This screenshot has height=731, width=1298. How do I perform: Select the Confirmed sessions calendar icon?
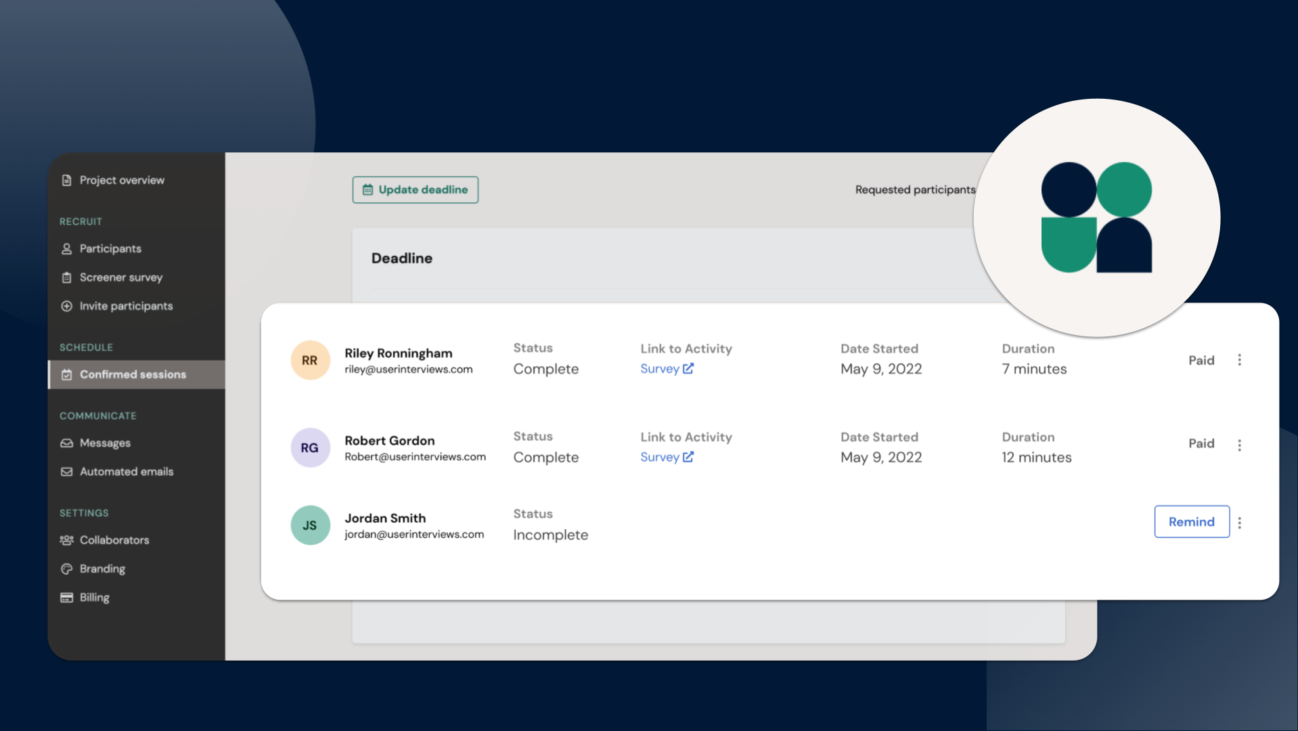[67, 374]
